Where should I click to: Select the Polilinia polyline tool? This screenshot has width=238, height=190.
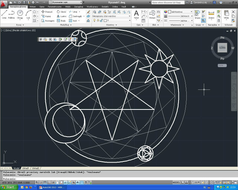tap(12, 14)
